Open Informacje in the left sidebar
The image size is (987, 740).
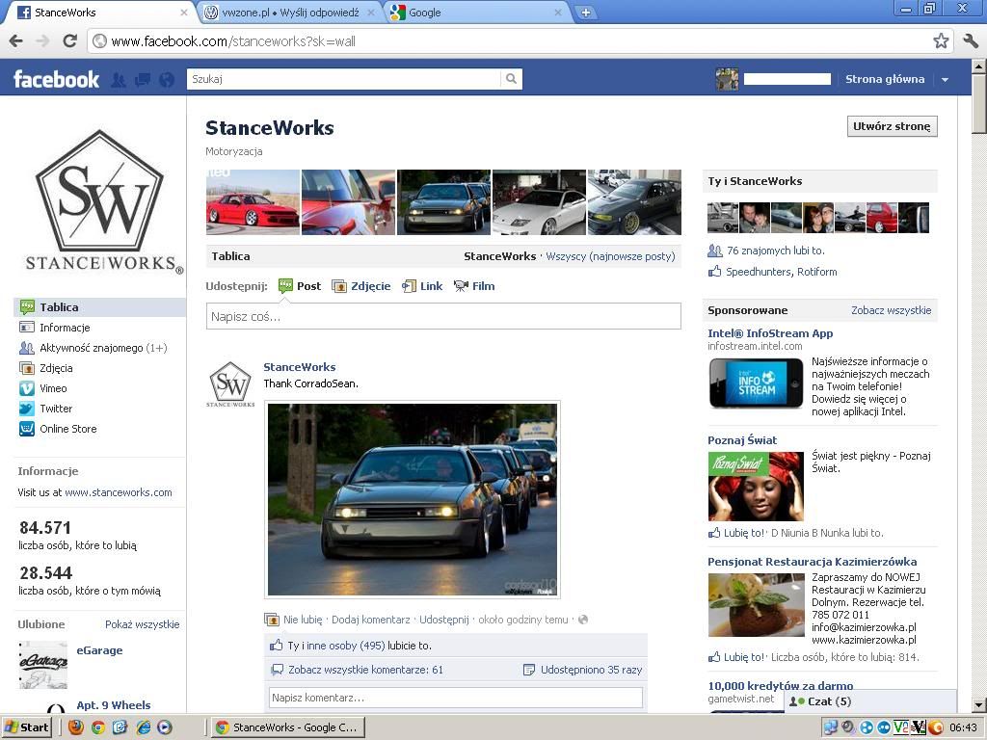pyautogui.click(x=65, y=328)
